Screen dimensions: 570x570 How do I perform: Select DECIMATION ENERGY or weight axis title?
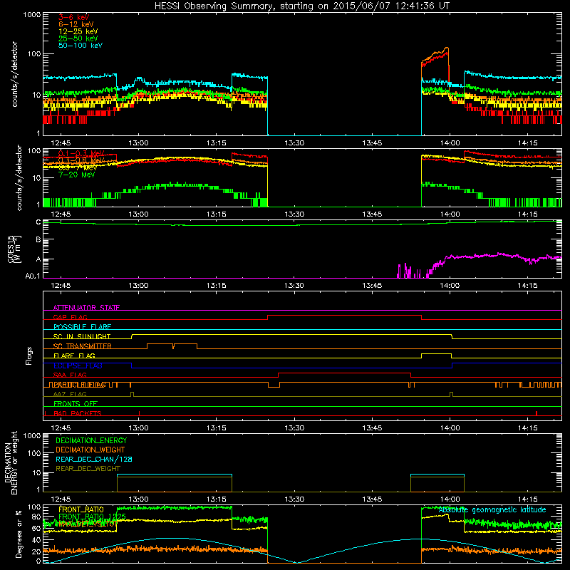[x=11, y=462]
